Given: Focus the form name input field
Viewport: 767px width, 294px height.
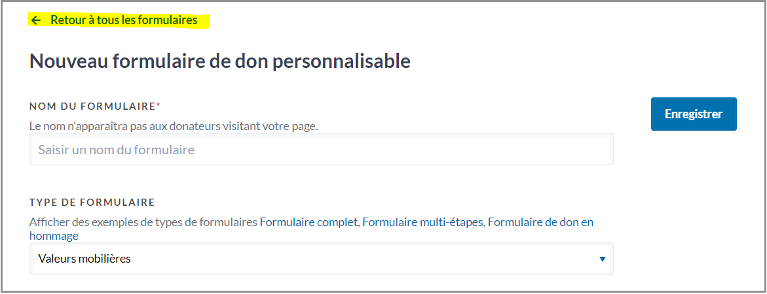Looking at the screenshot, I should pyautogui.click(x=321, y=150).
